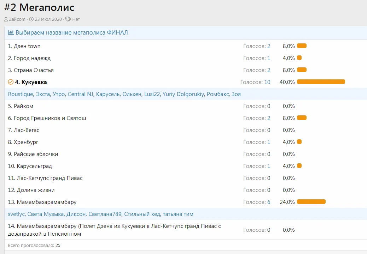Click the orange 40% bar for Кукуевка
The image size is (367, 254).
(321, 82)
